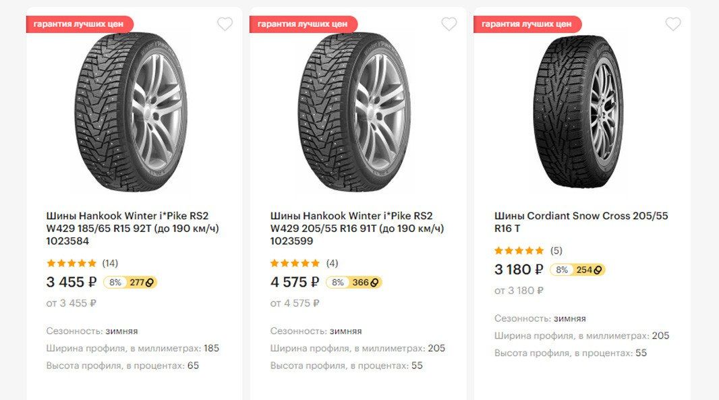Click heart icon on Cordiant Snow Cross card
The image size is (719, 400).
[x=673, y=24]
